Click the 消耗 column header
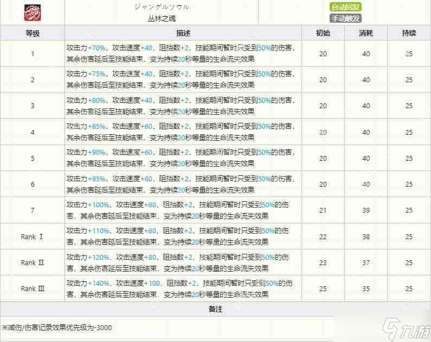This screenshot has width=431, height=342. pos(366,33)
